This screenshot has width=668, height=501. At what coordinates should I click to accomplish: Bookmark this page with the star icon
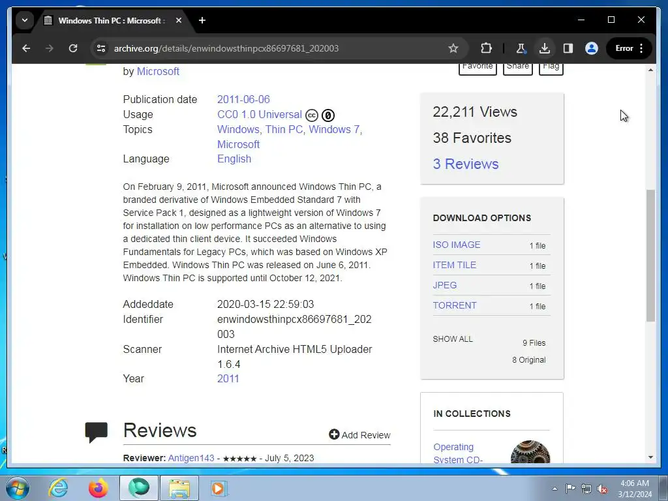453,48
